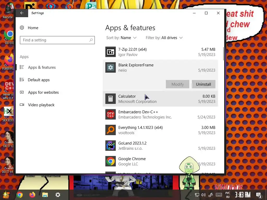Open the touch keyboard tray icon
The width and height of the screenshot is (267, 200).
(x=219, y=195)
